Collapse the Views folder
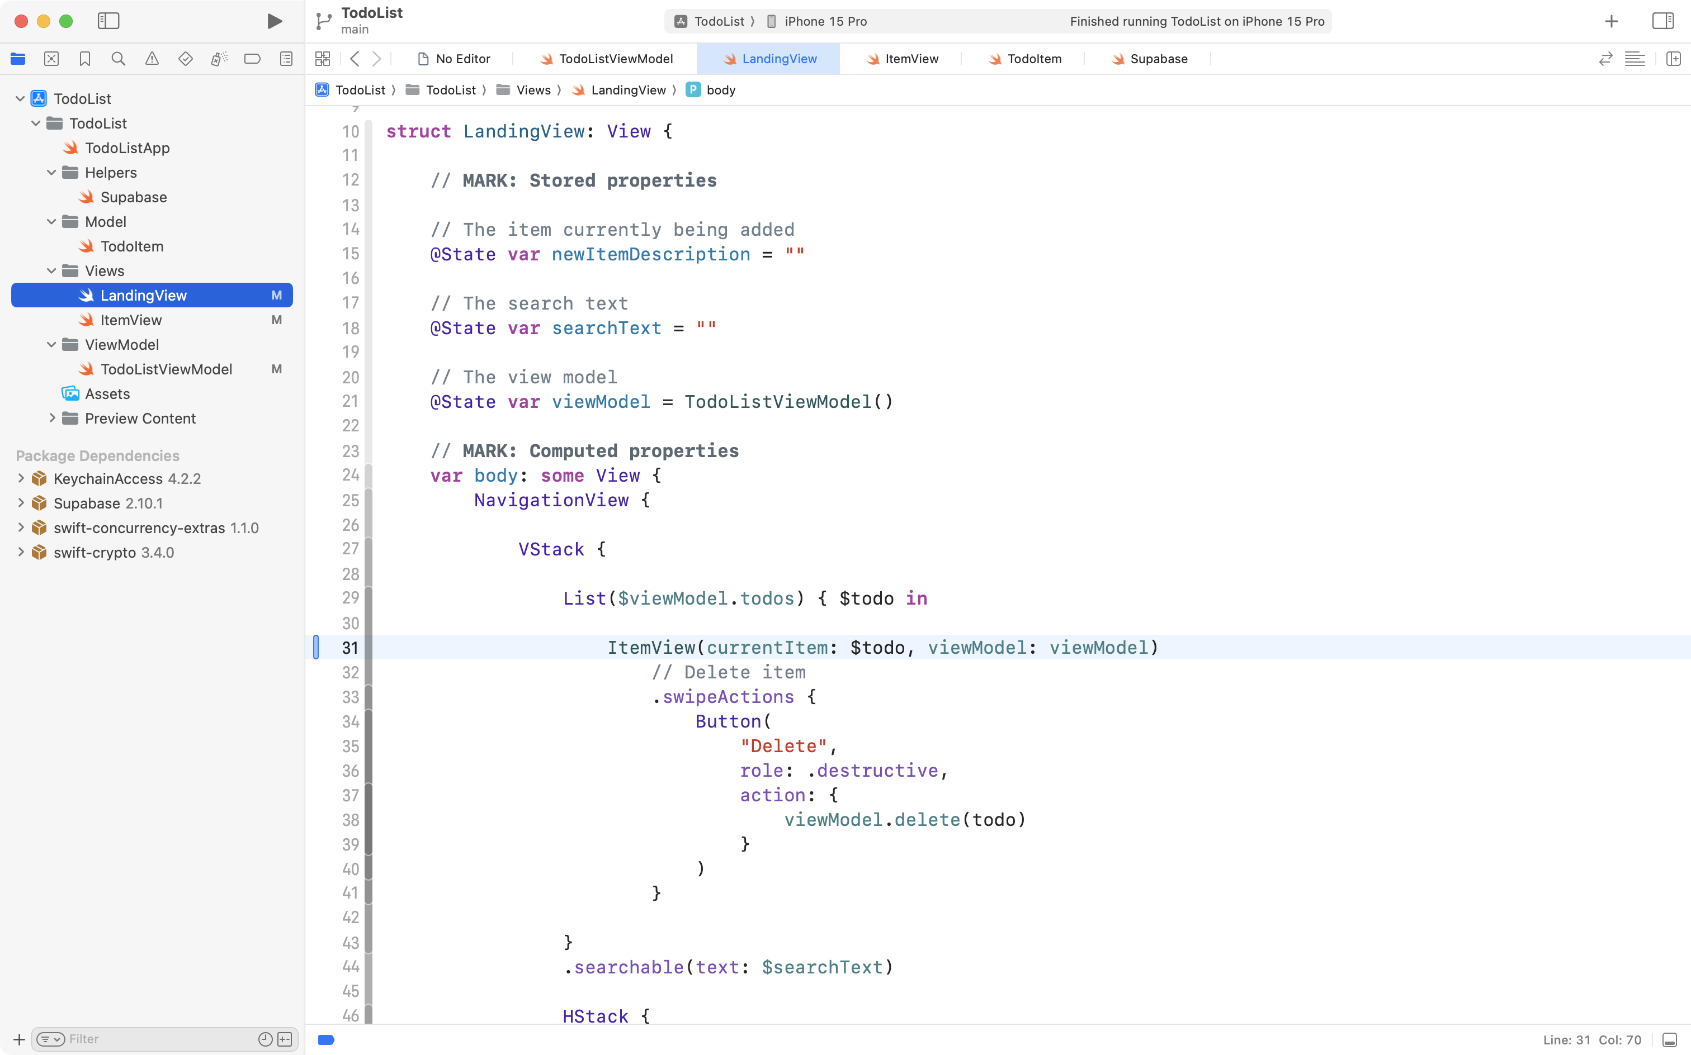This screenshot has width=1691, height=1055. 50,270
